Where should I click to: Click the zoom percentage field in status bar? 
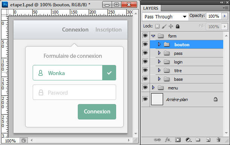(10, 141)
